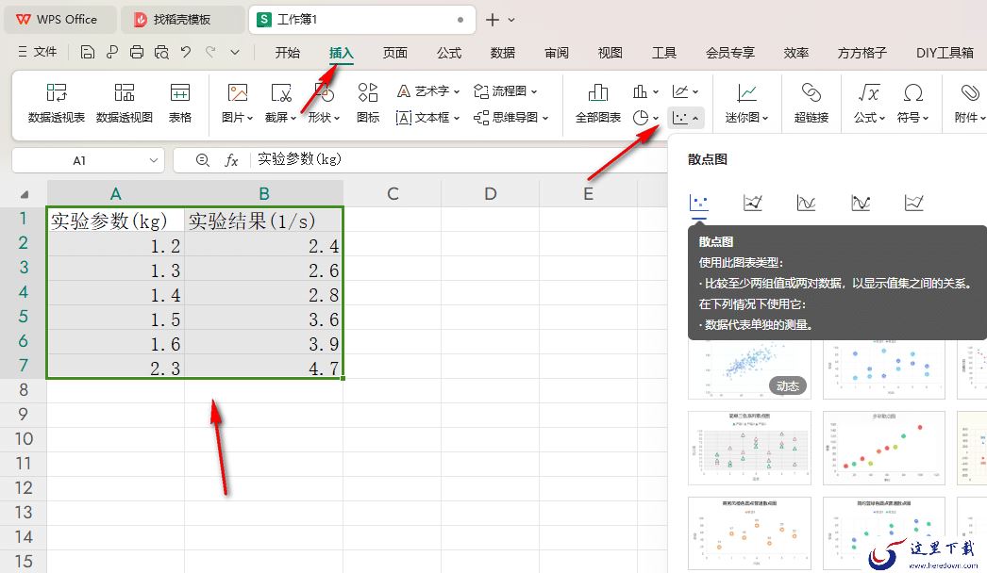This screenshot has width=987, height=573.
Task: Open the 页面 tab
Action: pyautogui.click(x=395, y=53)
